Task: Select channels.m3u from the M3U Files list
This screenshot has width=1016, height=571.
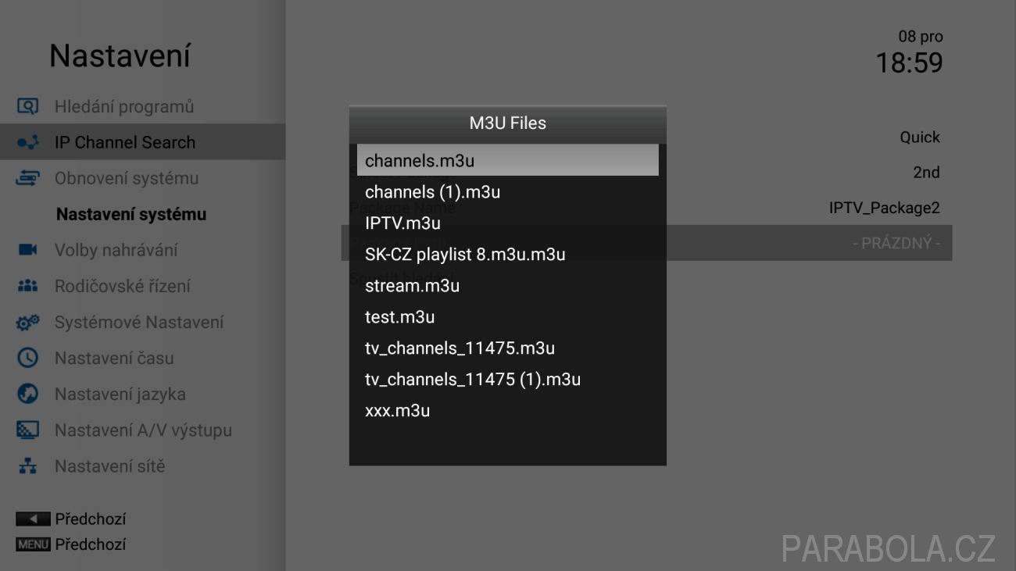Action: [507, 160]
